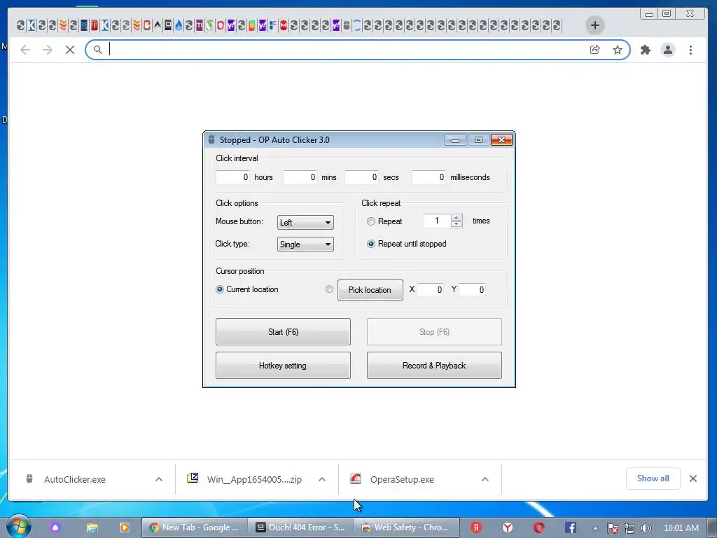Screen dimensions: 717x538
Task: Click the Y coordinate field
Action: (473, 289)
